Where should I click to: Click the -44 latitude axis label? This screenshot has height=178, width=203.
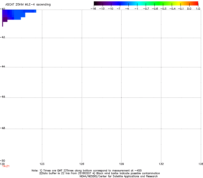click(2, 67)
